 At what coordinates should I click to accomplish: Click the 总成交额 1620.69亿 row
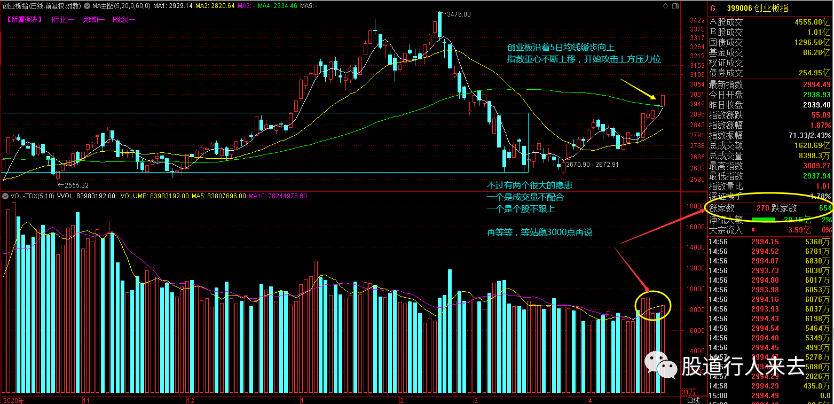[770, 145]
